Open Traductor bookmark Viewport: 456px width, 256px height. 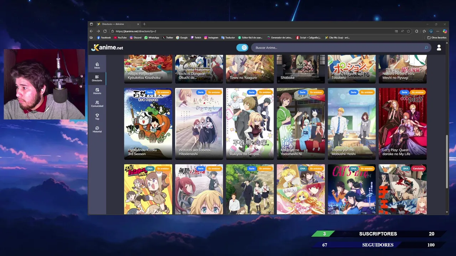[x=228, y=38]
